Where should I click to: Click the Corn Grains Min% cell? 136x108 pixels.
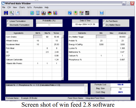(x=38, y=37)
